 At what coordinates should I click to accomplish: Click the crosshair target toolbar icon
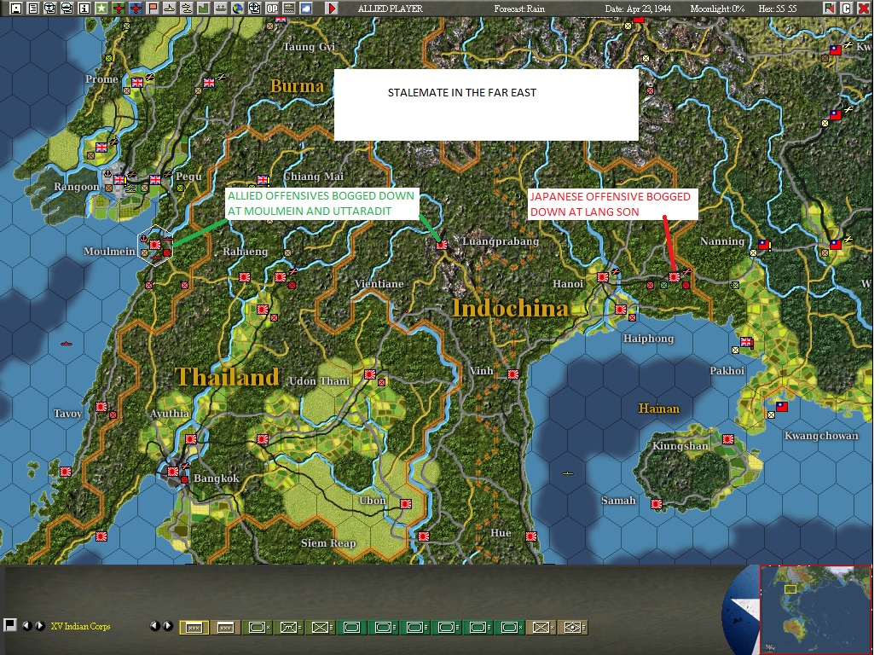(254, 8)
